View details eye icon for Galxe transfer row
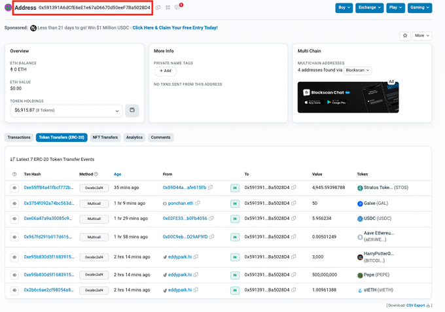The image size is (445, 312). coord(14,203)
